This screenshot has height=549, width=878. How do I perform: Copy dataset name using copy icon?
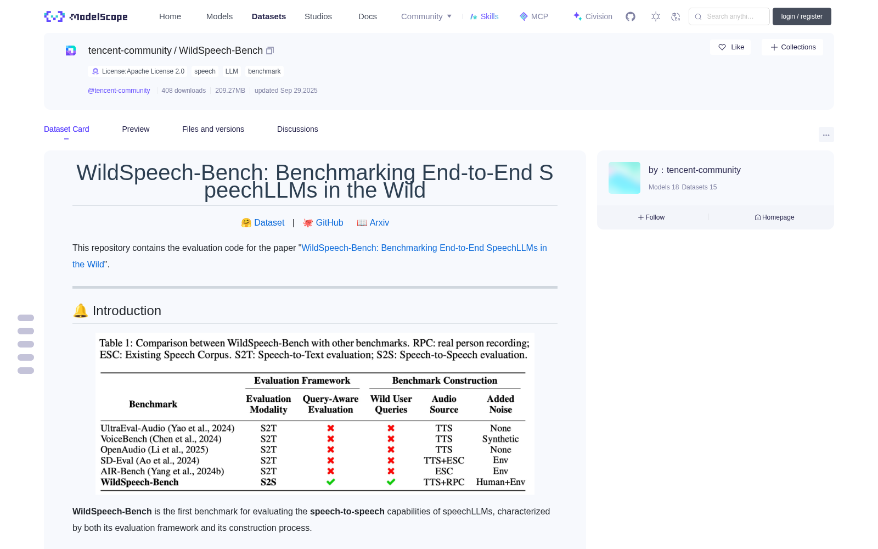pyautogui.click(x=270, y=51)
